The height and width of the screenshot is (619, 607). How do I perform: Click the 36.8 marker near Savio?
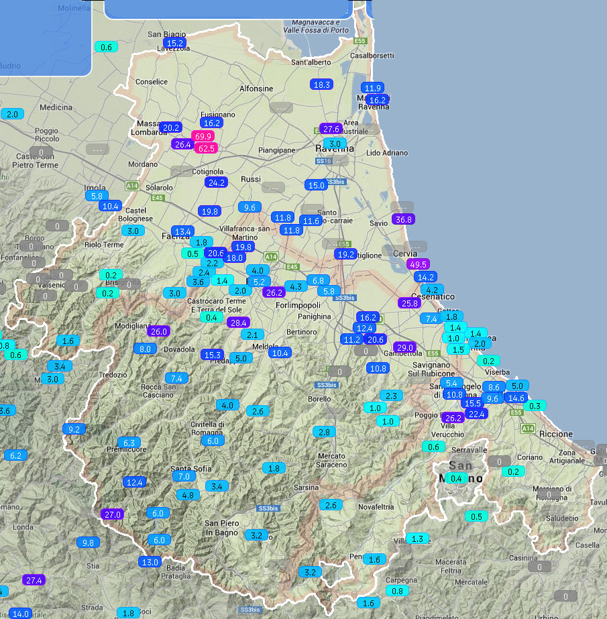coord(404,219)
